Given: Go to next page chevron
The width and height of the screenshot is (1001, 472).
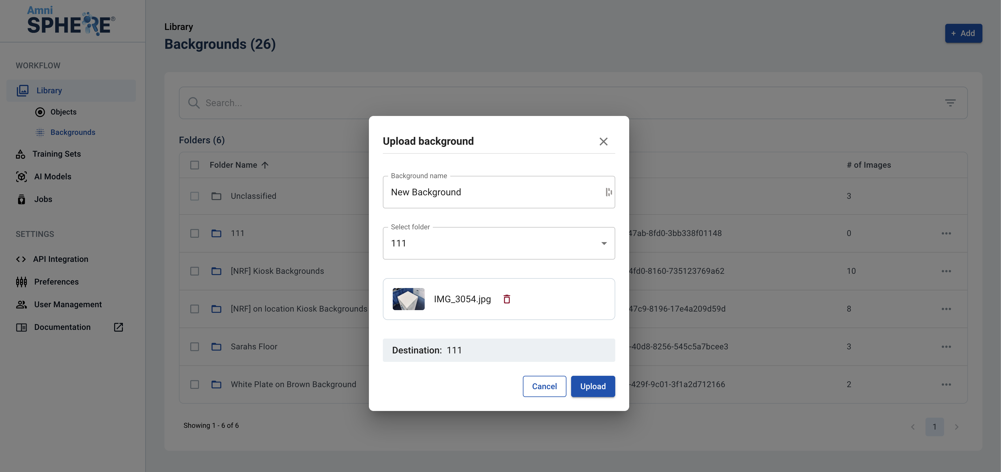Looking at the screenshot, I should [x=956, y=427].
